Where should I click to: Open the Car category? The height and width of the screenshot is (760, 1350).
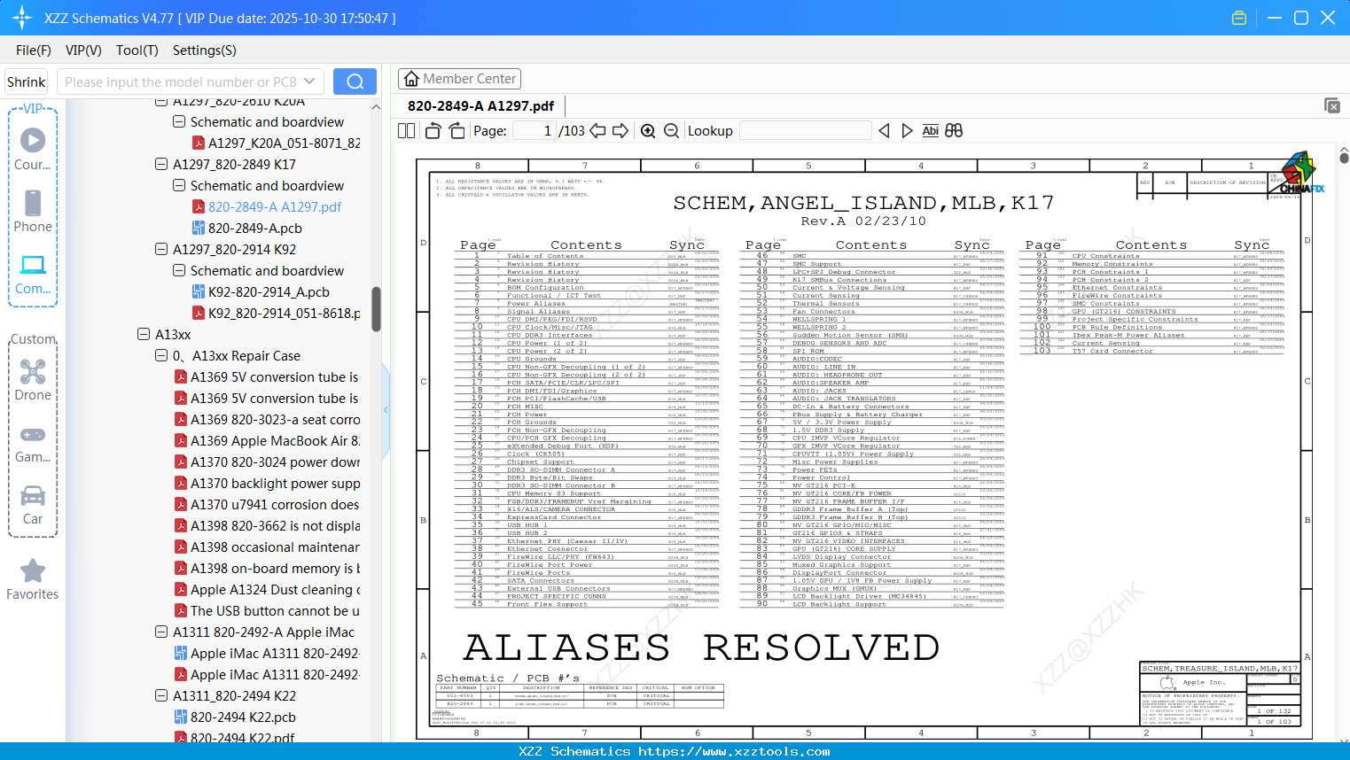tap(33, 504)
